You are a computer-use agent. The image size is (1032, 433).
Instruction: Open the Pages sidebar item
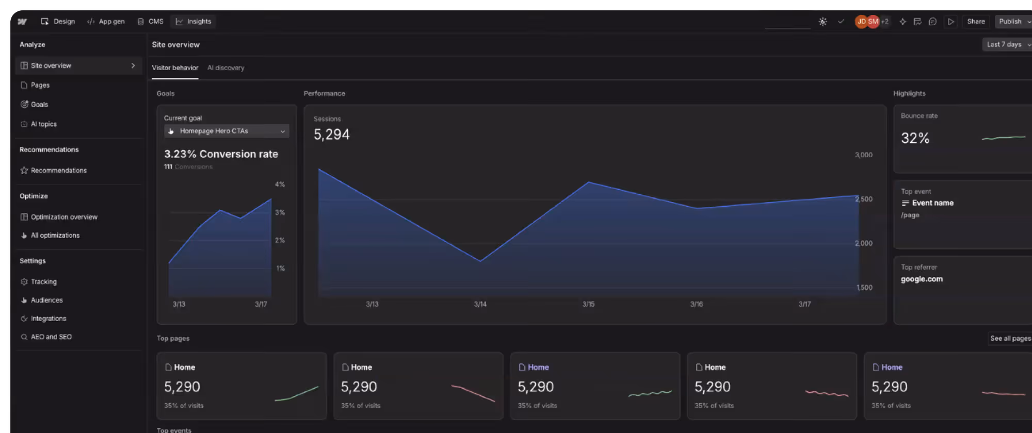pyautogui.click(x=78, y=85)
